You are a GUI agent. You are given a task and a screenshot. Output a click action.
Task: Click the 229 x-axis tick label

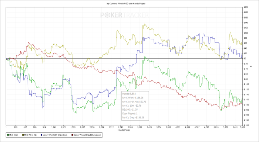(16, 127)
